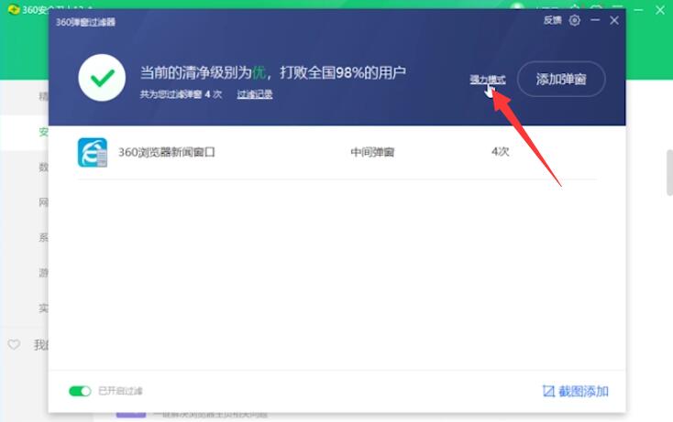Image resolution: width=673 pixels, height=422 pixels.
Task: Click the 360安全卫士 logo icon
Action: pos(14,9)
